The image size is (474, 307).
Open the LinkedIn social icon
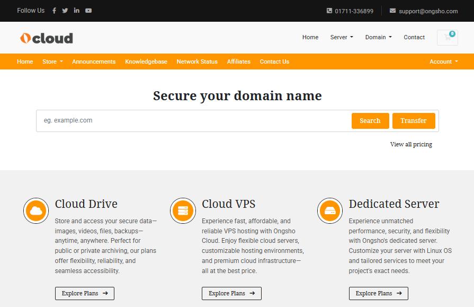point(76,10)
